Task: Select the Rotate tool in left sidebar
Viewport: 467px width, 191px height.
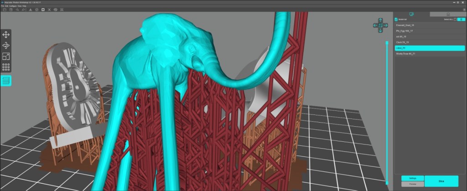Action: 6,46
